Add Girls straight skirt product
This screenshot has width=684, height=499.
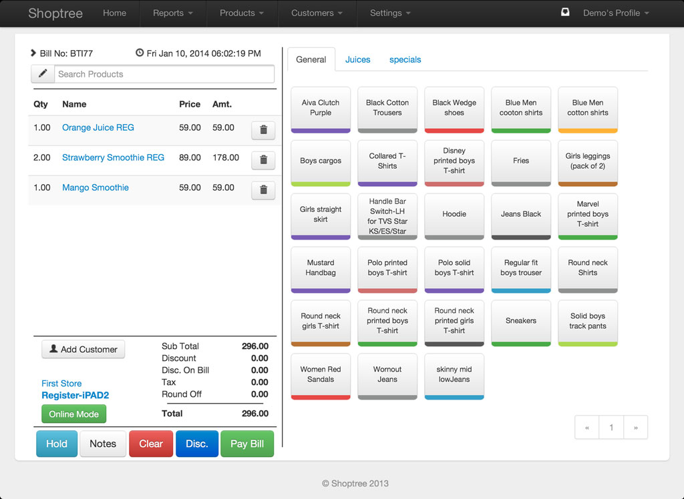tap(321, 217)
